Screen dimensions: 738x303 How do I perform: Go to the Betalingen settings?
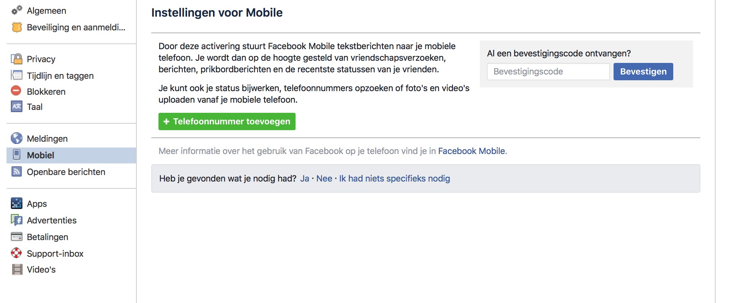point(47,237)
